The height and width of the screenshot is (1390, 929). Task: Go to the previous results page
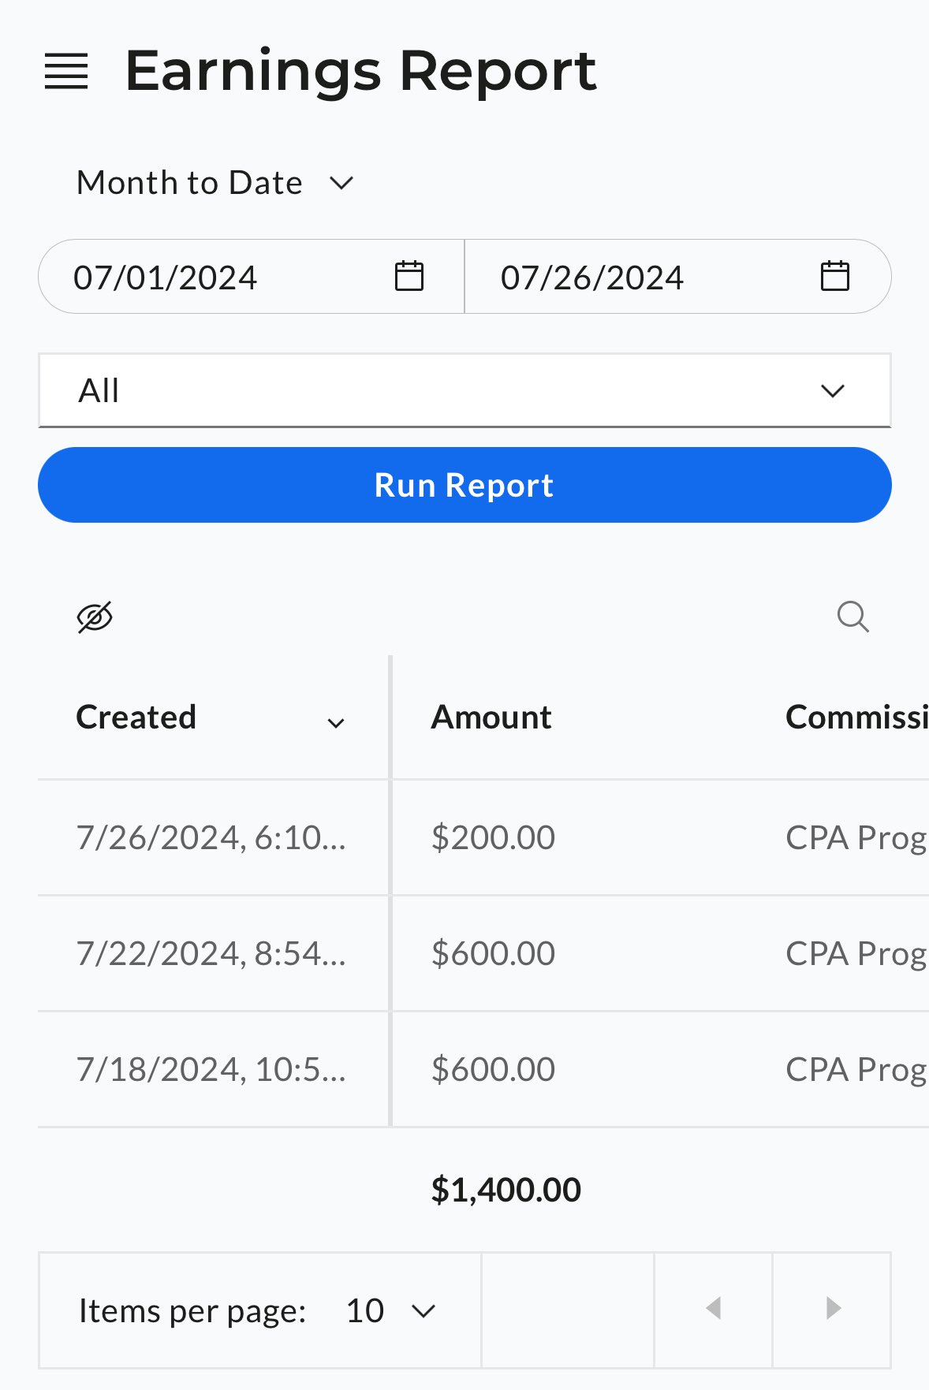tap(713, 1309)
